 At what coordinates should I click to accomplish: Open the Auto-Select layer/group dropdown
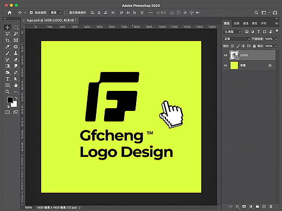coord(56,12)
